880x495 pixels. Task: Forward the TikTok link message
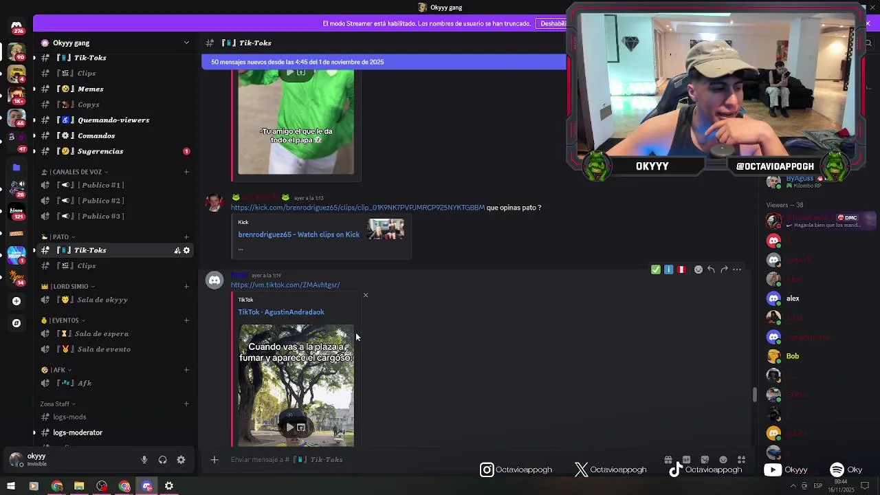pyautogui.click(x=724, y=269)
